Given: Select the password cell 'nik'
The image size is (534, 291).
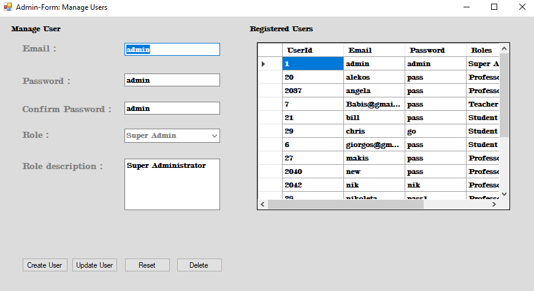Looking at the screenshot, I should tap(435, 185).
